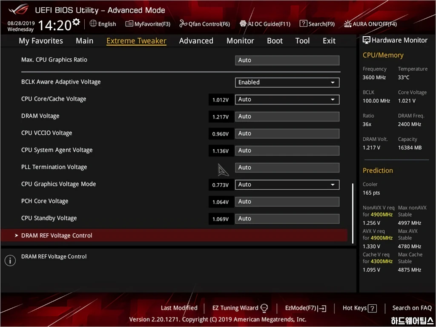Screen dimensions: 436x327
Task: Click PCH Core Voltage Auto field
Action: click(287, 202)
